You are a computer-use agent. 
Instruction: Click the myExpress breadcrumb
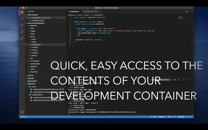[72, 15]
